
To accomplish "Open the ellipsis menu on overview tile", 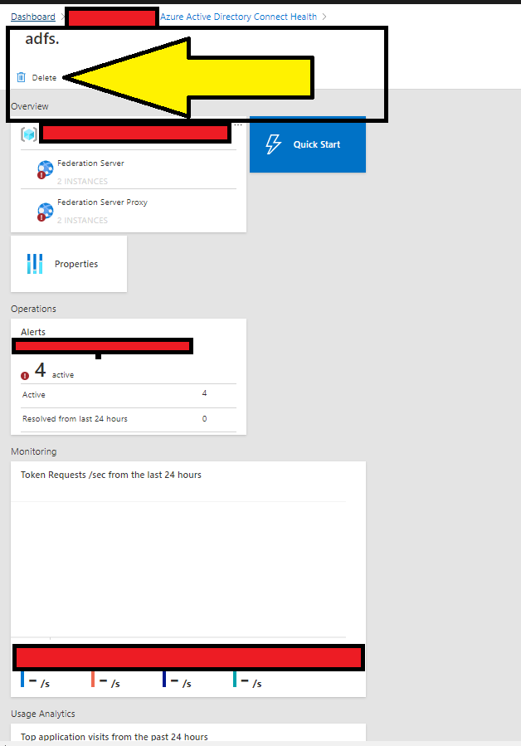I will 238,125.
